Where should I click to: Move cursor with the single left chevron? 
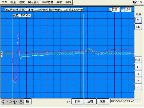tap(138, 87)
